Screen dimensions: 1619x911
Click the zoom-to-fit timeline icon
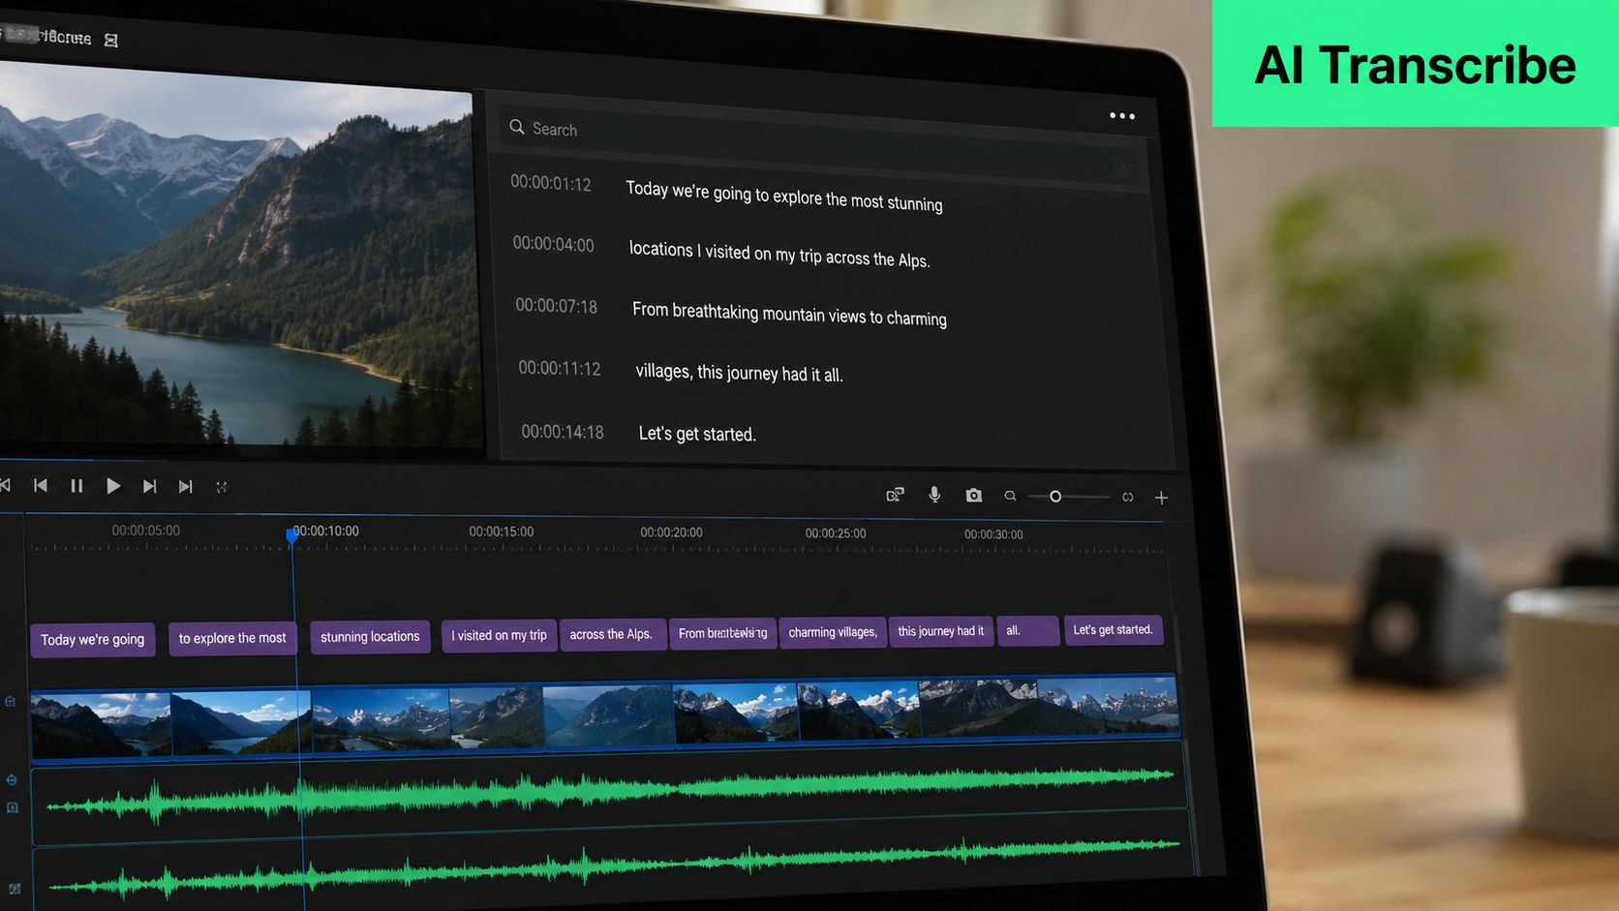(x=1128, y=498)
